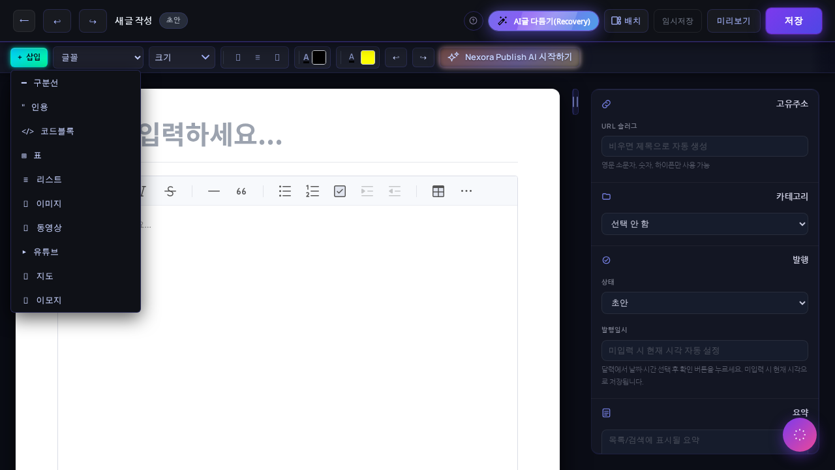Click the formatting toolbar redo arrow

pos(423,57)
